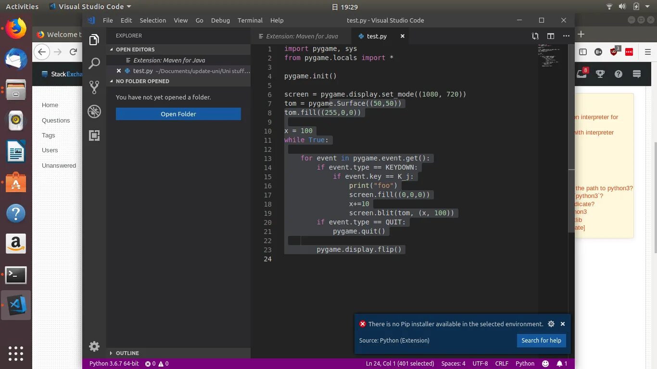The height and width of the screenshot is (369, 657).
Task: Click the Open Changes editor action icon
Action: coord(535,36)
